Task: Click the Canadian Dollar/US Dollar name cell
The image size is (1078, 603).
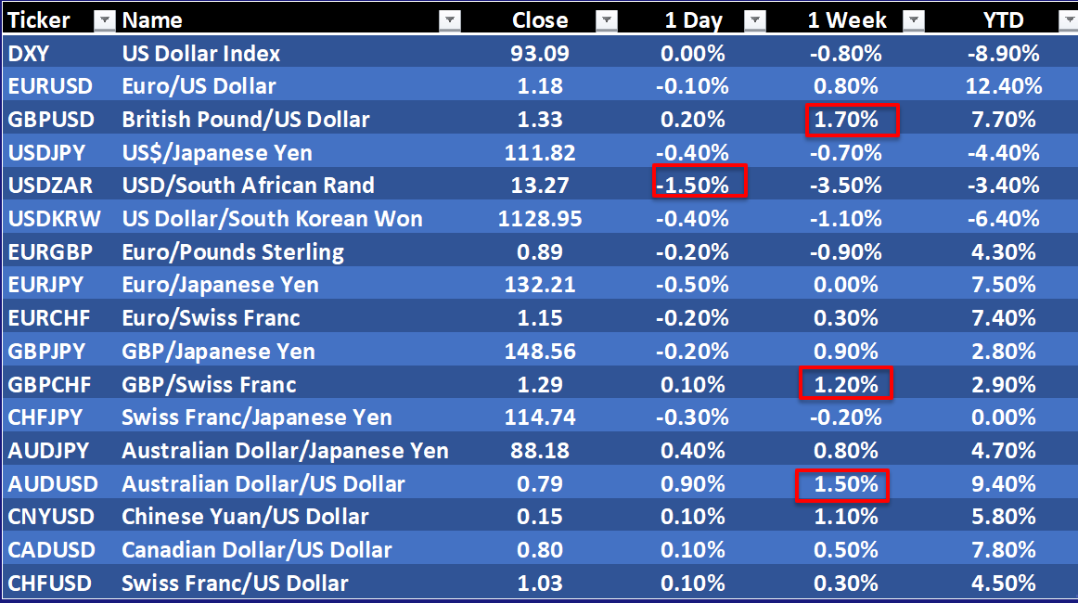Action: tap(256, 550)
